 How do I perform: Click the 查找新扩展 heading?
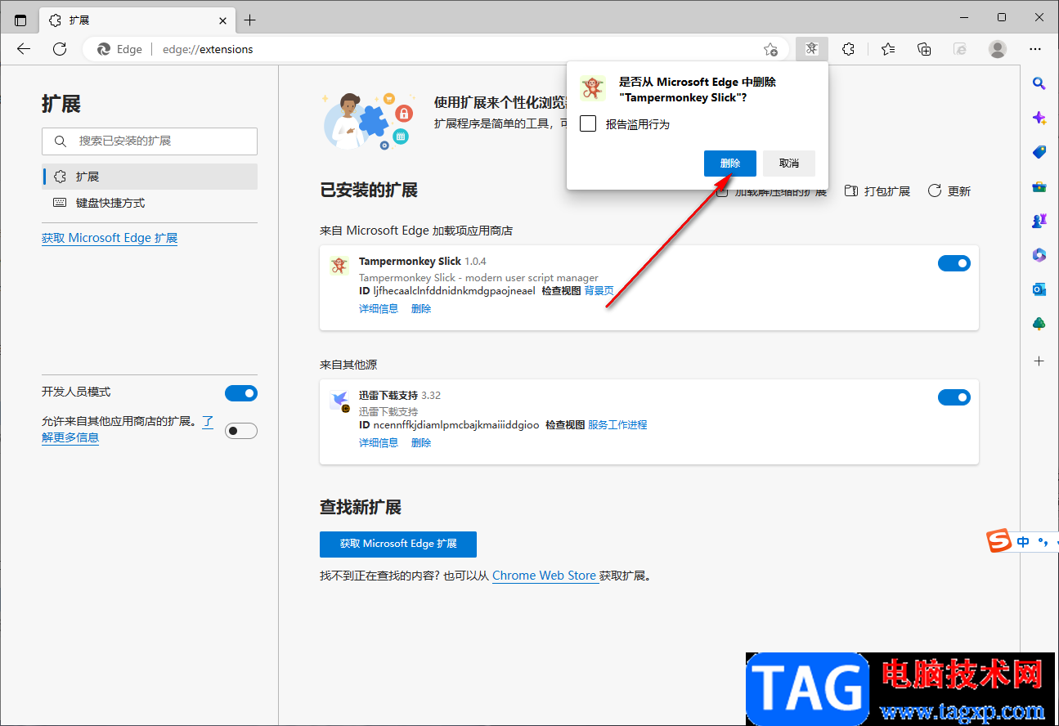(361, 508)
